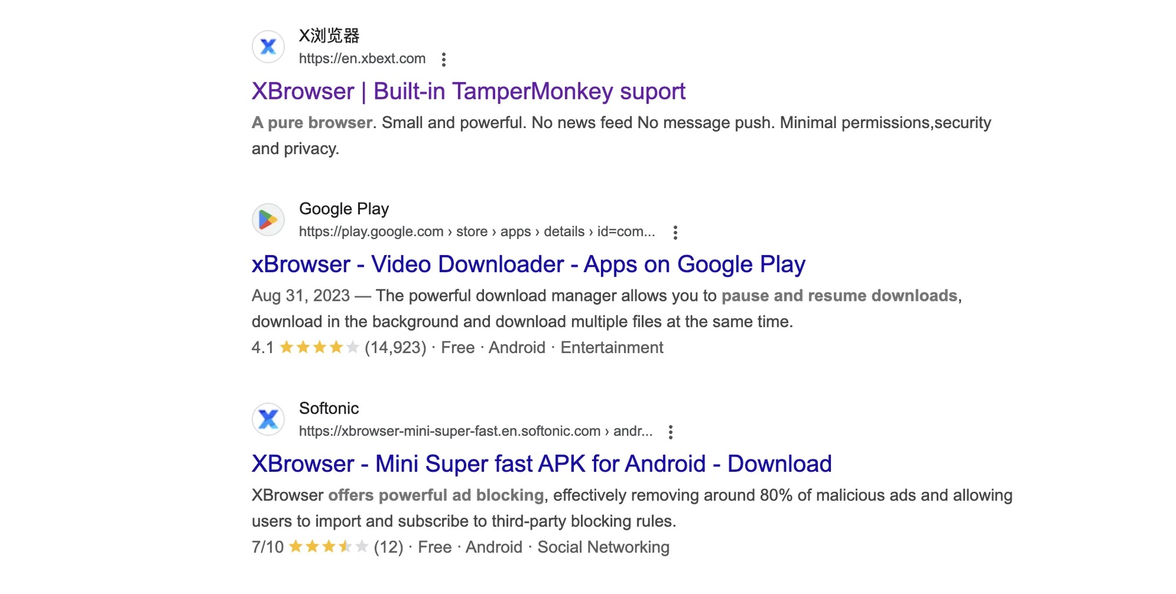Open three-dot menu for Google Play result
The height and width of the screenshot is (594, 1176).
pyautogui.click(x=675, y=233)
